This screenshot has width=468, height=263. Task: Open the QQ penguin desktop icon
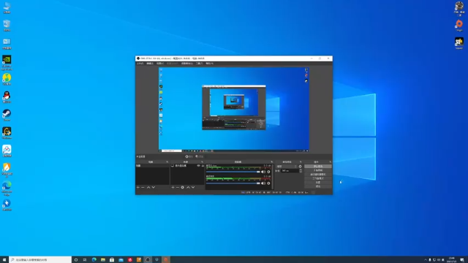7,97
